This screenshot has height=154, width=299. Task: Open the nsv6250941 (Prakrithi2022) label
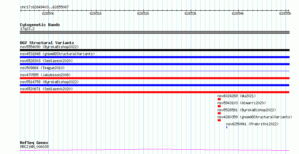click(x=252, y=124)
